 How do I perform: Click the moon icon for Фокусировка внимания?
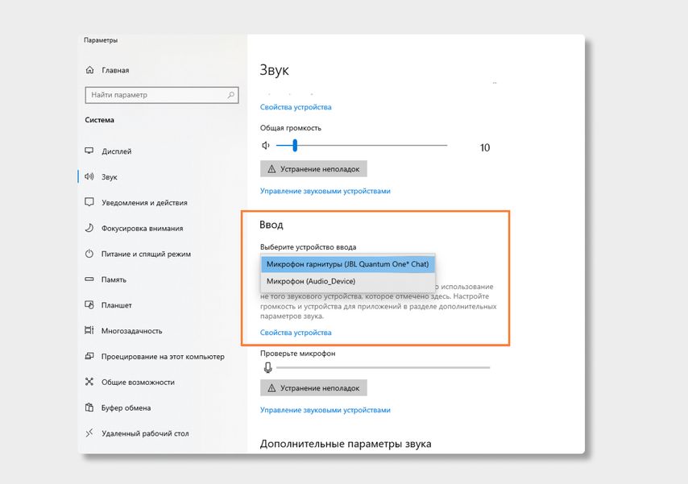point(90,228)
